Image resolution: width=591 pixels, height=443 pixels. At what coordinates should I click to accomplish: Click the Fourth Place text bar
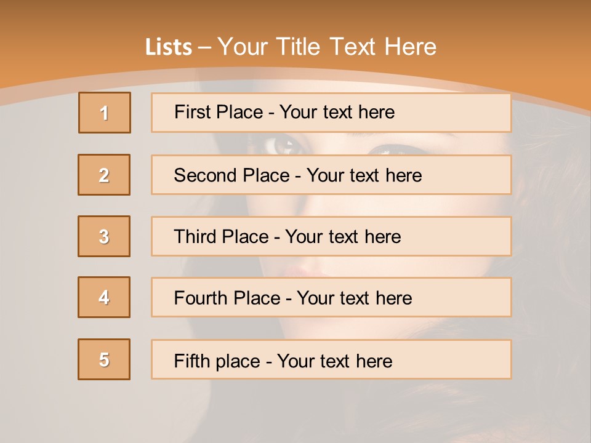point(331,297)
